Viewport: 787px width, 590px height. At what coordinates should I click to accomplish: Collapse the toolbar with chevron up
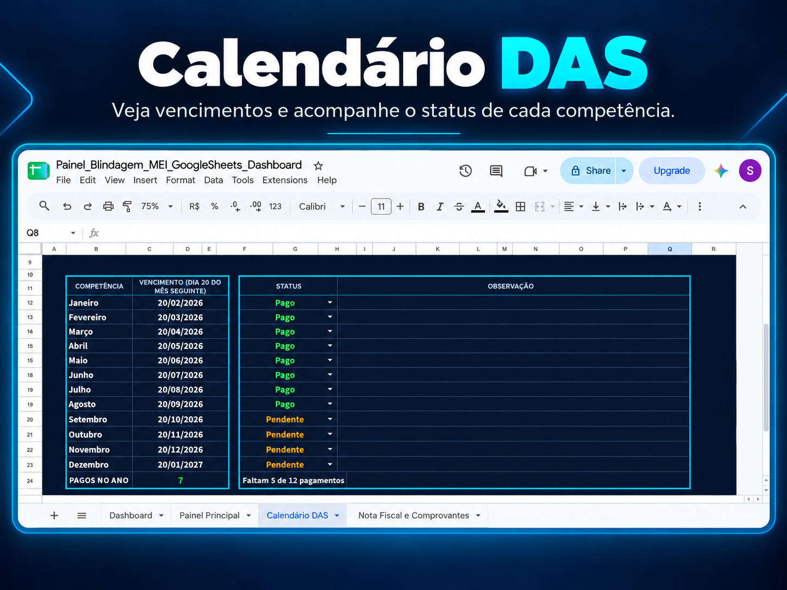click(x=742, y=206)
